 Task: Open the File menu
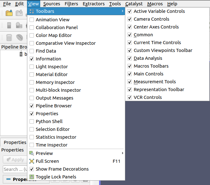(x=7, y=4)
